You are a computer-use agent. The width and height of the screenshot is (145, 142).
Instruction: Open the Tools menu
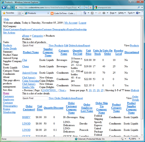(131, 13)
